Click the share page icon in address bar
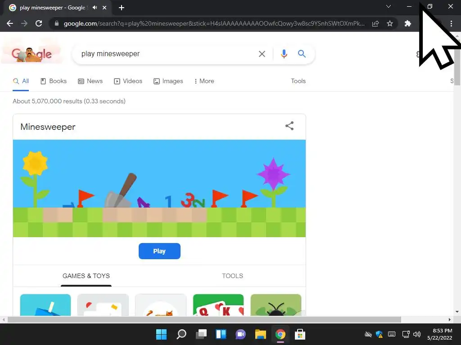Viewport: 461px width, 345px height. click(x=375, y=23)
